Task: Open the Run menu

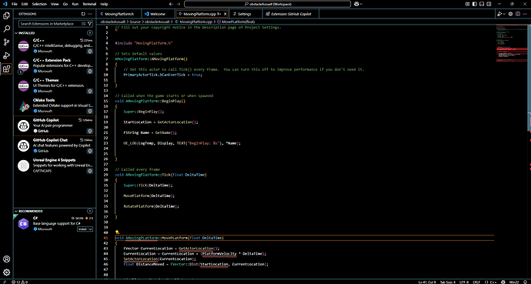Action: tap(75, 4)
